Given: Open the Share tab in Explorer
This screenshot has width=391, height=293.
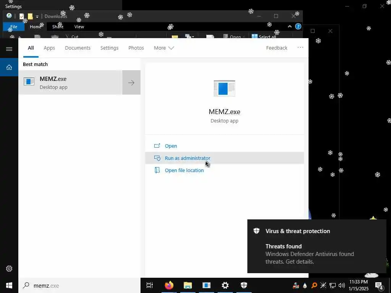Looking at the screenshot, I should tap(58, 27).
